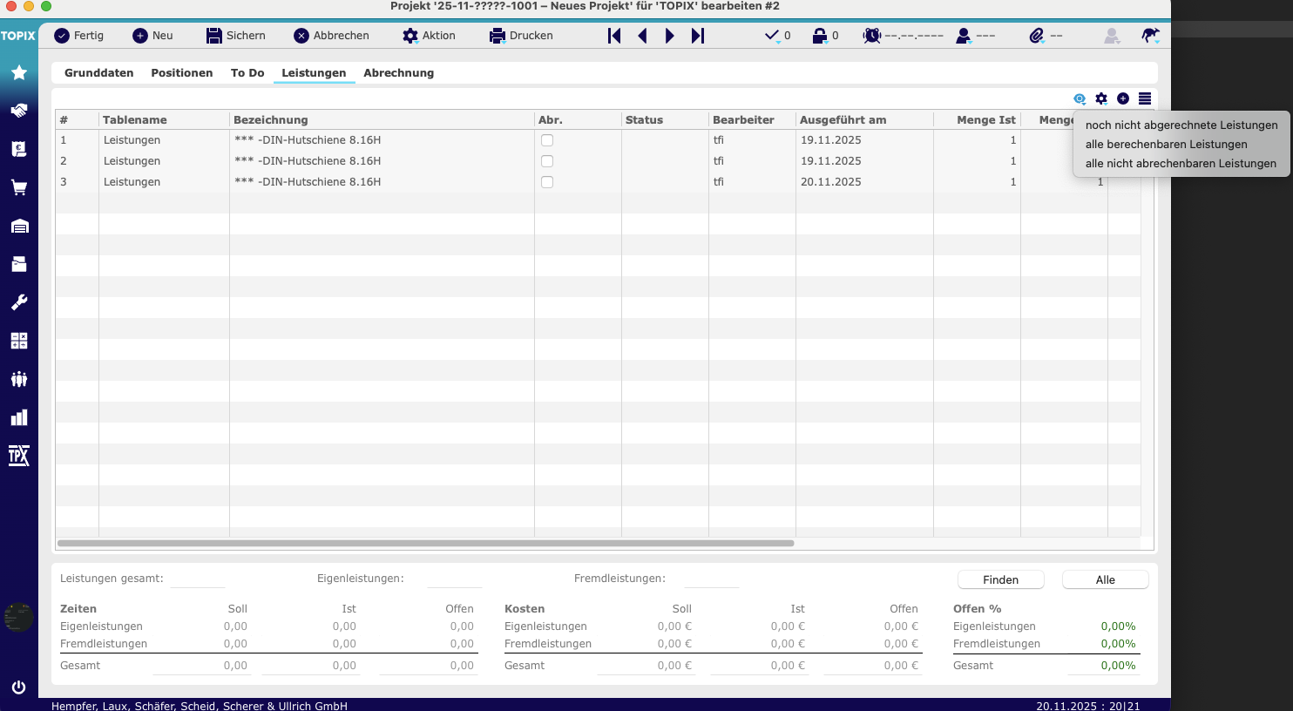Click the Fertig toolbar button
Viewport: 1293px width, 711px height.
[x=79, y=36]
